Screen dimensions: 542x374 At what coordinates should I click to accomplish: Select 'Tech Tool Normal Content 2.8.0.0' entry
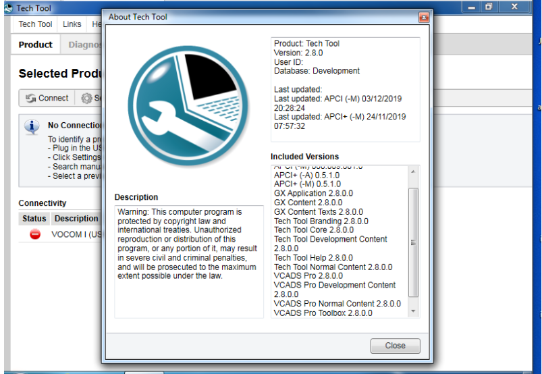coord(333,267)
